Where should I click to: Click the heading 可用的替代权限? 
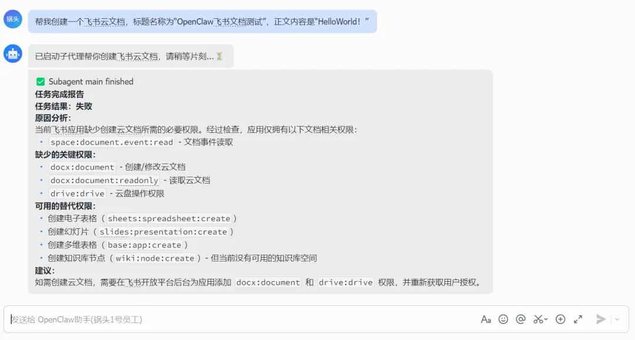point(65,206)
